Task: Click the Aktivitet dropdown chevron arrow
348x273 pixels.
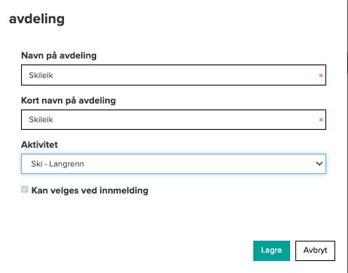Action: click(x=319, y=163)
